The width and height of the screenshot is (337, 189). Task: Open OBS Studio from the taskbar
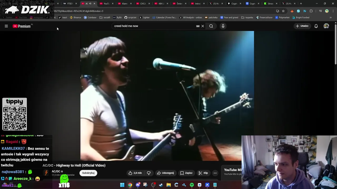coord(153,185)
